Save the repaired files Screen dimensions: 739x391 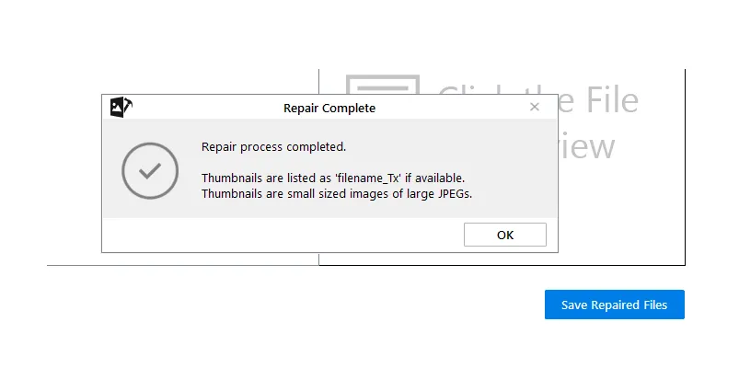click(x=614, y=305)
